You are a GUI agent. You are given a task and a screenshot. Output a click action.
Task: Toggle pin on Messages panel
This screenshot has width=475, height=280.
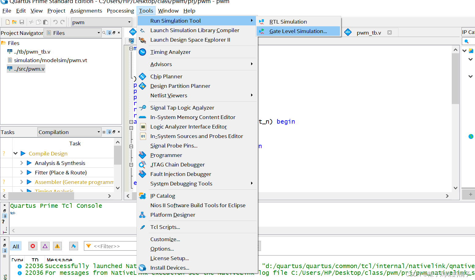coord(5,251)
